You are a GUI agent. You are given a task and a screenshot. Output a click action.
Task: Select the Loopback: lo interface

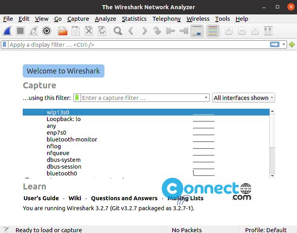146,119
